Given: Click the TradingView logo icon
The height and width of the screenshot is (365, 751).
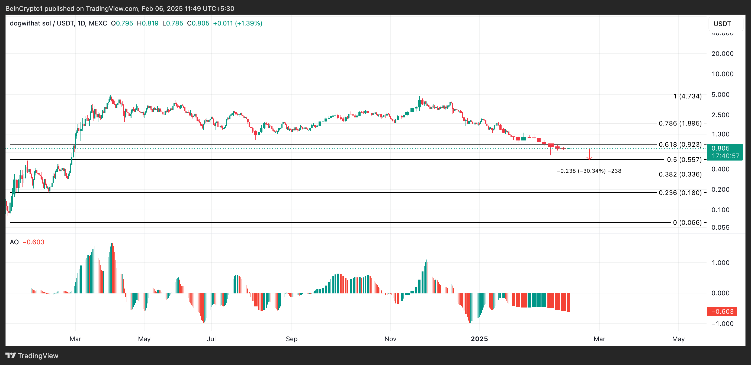Looking at the screenshot, I should pyautogui.click(x=11, y=356).
